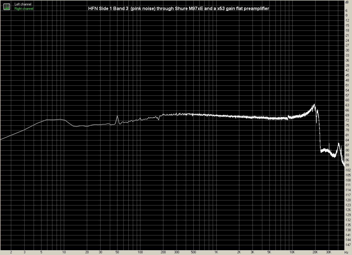The width and height of the screenshot is (352, 255).
Task: Click the "500" frequency axis label
Action: 193,252
